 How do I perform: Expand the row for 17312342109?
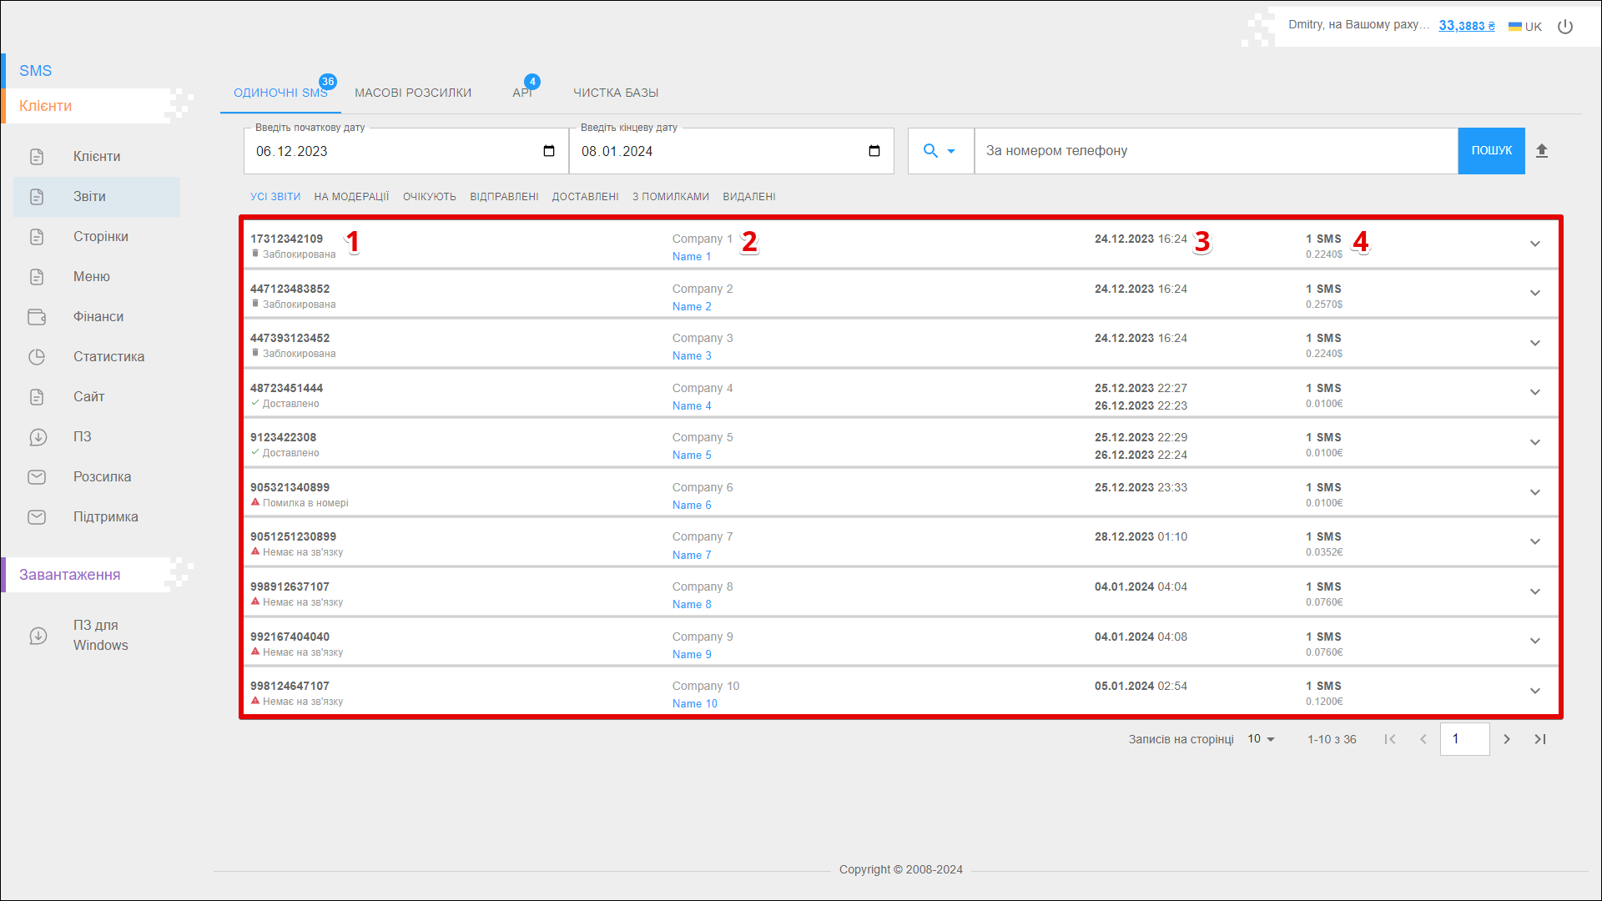pos(1535,244)
